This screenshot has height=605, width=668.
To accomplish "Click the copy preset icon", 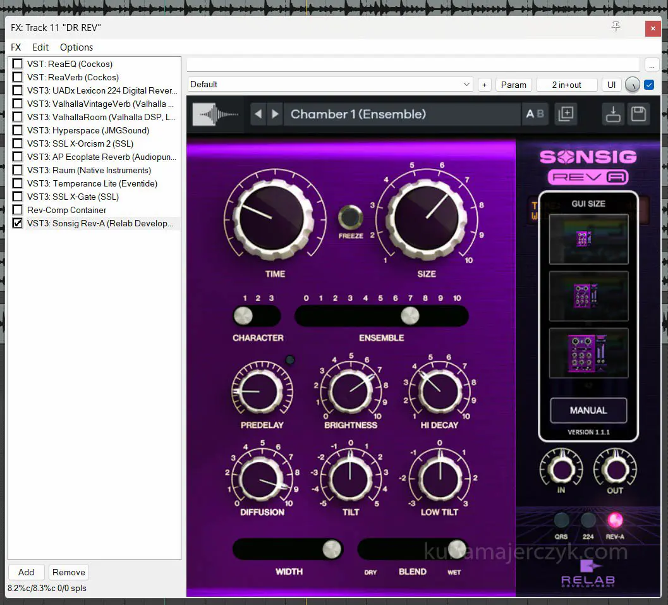I will (566, 114).
